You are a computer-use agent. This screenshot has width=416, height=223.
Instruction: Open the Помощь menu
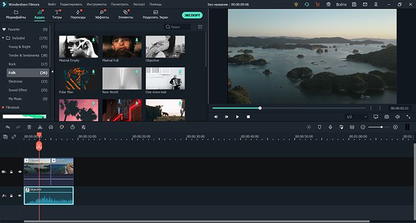[155, 5]
